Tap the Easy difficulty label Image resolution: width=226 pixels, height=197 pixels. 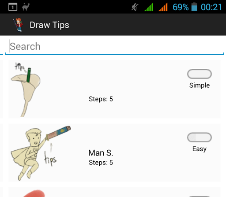(x=200, y=149)
